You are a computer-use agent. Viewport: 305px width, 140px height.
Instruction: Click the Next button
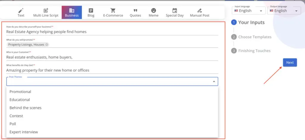coord(290,62)
